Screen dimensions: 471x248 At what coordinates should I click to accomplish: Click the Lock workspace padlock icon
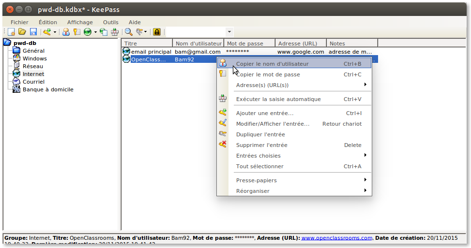pos(157,32)
